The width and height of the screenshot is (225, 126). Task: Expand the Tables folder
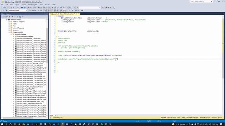pos(9,24)
